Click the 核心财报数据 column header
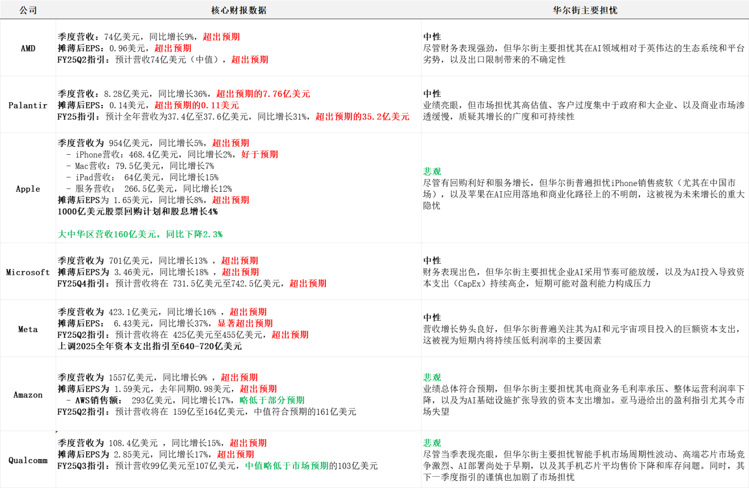Screen dimensions: 749x488 pyautogui.click(x=239, y=10)
